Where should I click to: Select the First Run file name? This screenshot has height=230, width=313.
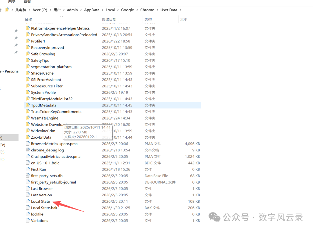[x=39, y=169]
